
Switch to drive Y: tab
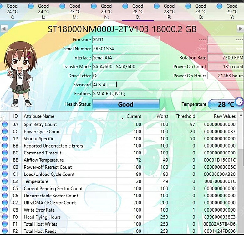[230, 11]
